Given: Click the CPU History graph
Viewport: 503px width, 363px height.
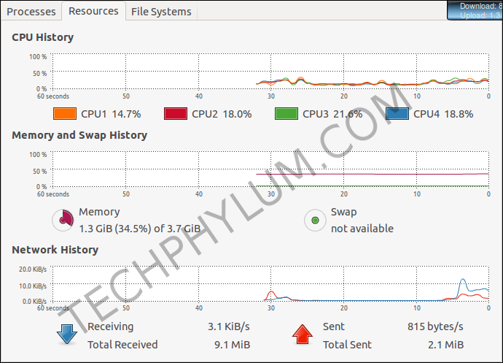Looking at the screenshot, I should pyautogui.click(x=270, y=72).
